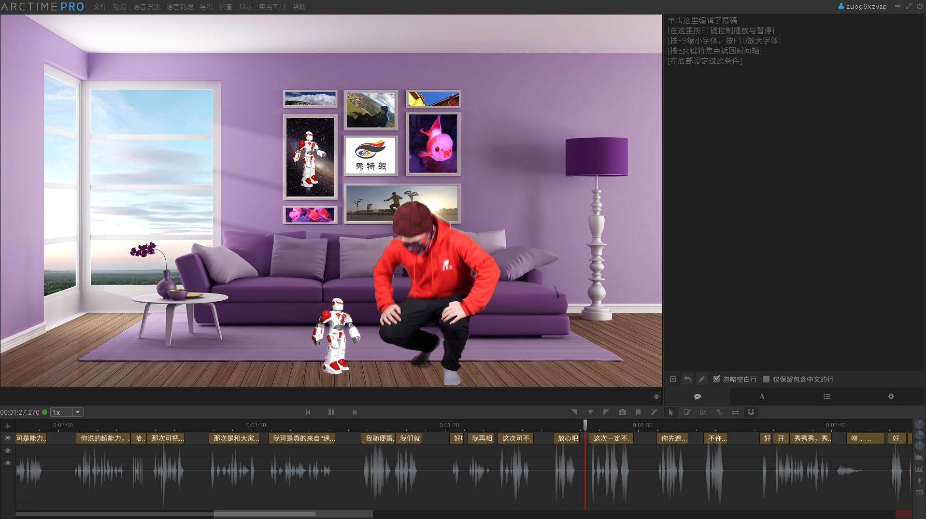926x519 pixels.
Task: Click the auog6xzvap user account
Action: click(863, 7)
